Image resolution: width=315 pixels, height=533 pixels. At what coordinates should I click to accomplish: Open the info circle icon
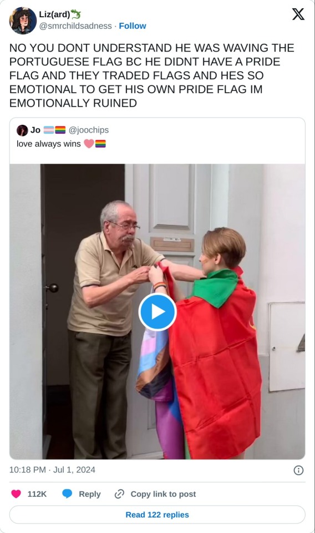click(x=298, y=470)
